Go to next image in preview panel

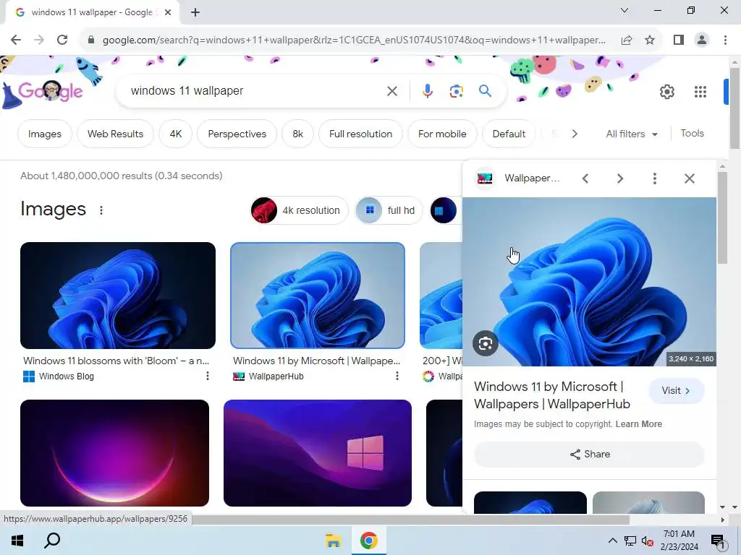(x=620, y=178)
